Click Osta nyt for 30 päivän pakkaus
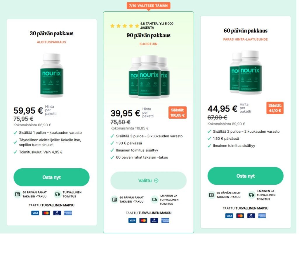 point(51,177)
